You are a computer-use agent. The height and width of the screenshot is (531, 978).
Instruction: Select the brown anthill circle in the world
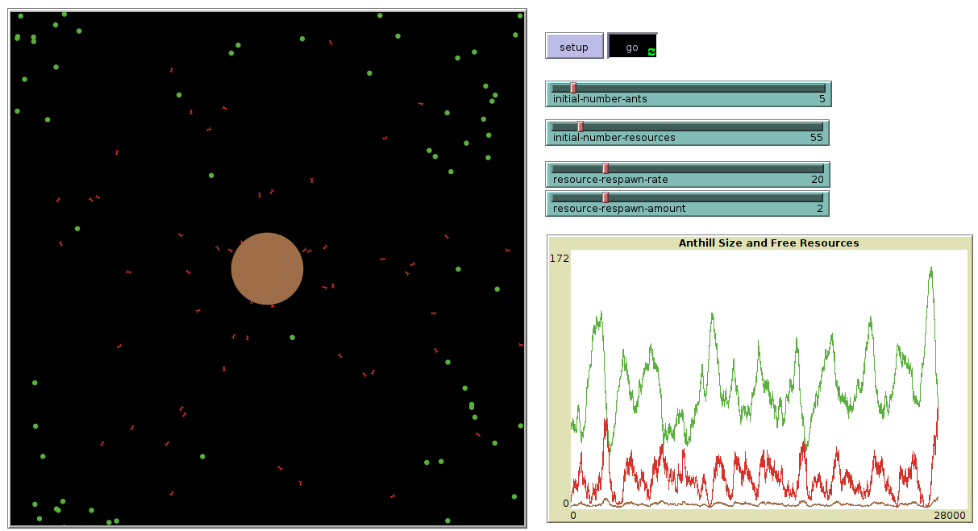267,268
